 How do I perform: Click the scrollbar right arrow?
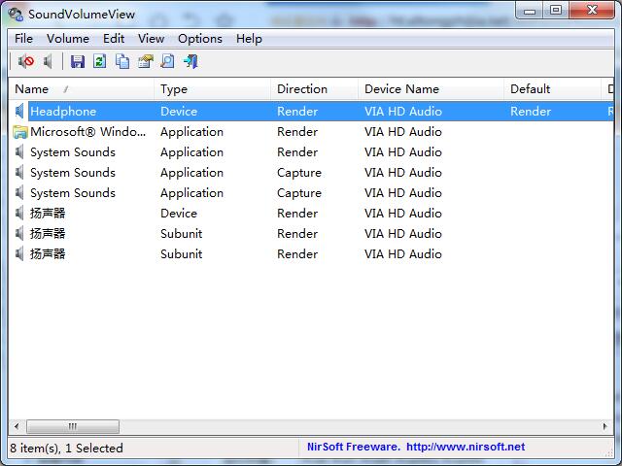pos(605,427)
